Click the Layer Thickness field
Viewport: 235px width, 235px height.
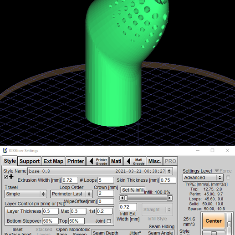pos(50,211)
